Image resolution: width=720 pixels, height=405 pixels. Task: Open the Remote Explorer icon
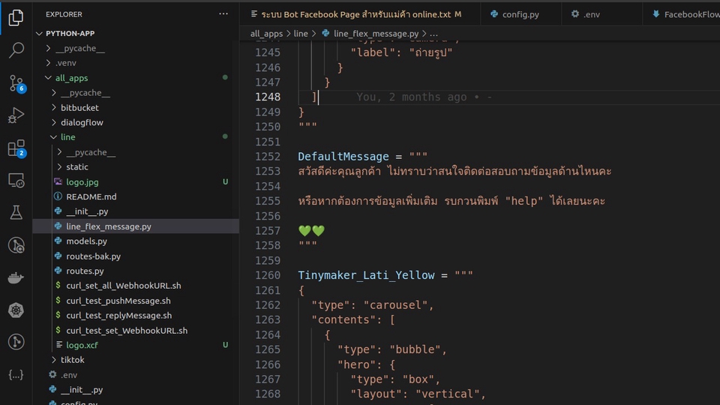tap(16, 181)
